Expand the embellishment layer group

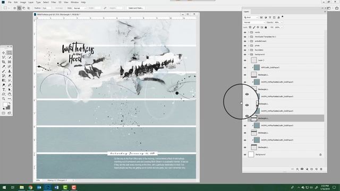(249, 41)
